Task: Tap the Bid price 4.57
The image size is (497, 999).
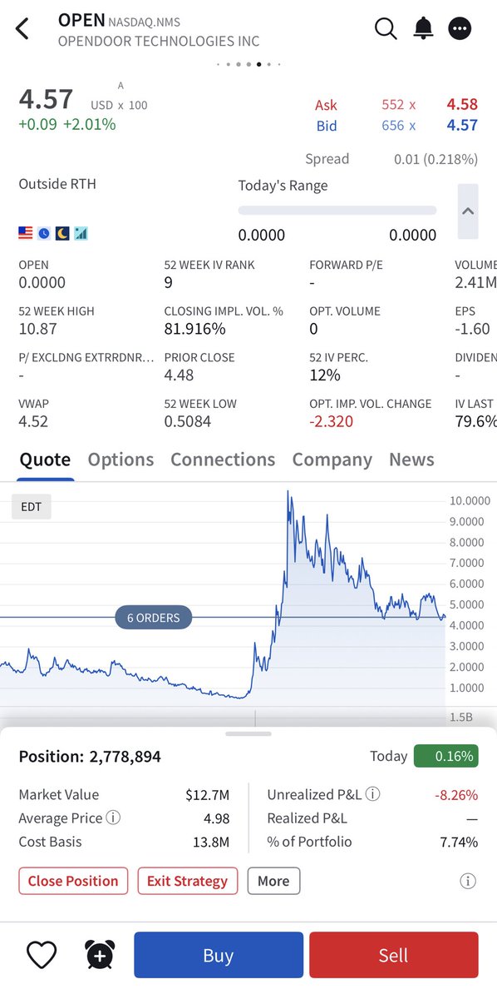Action: click(x=462, y=126)
